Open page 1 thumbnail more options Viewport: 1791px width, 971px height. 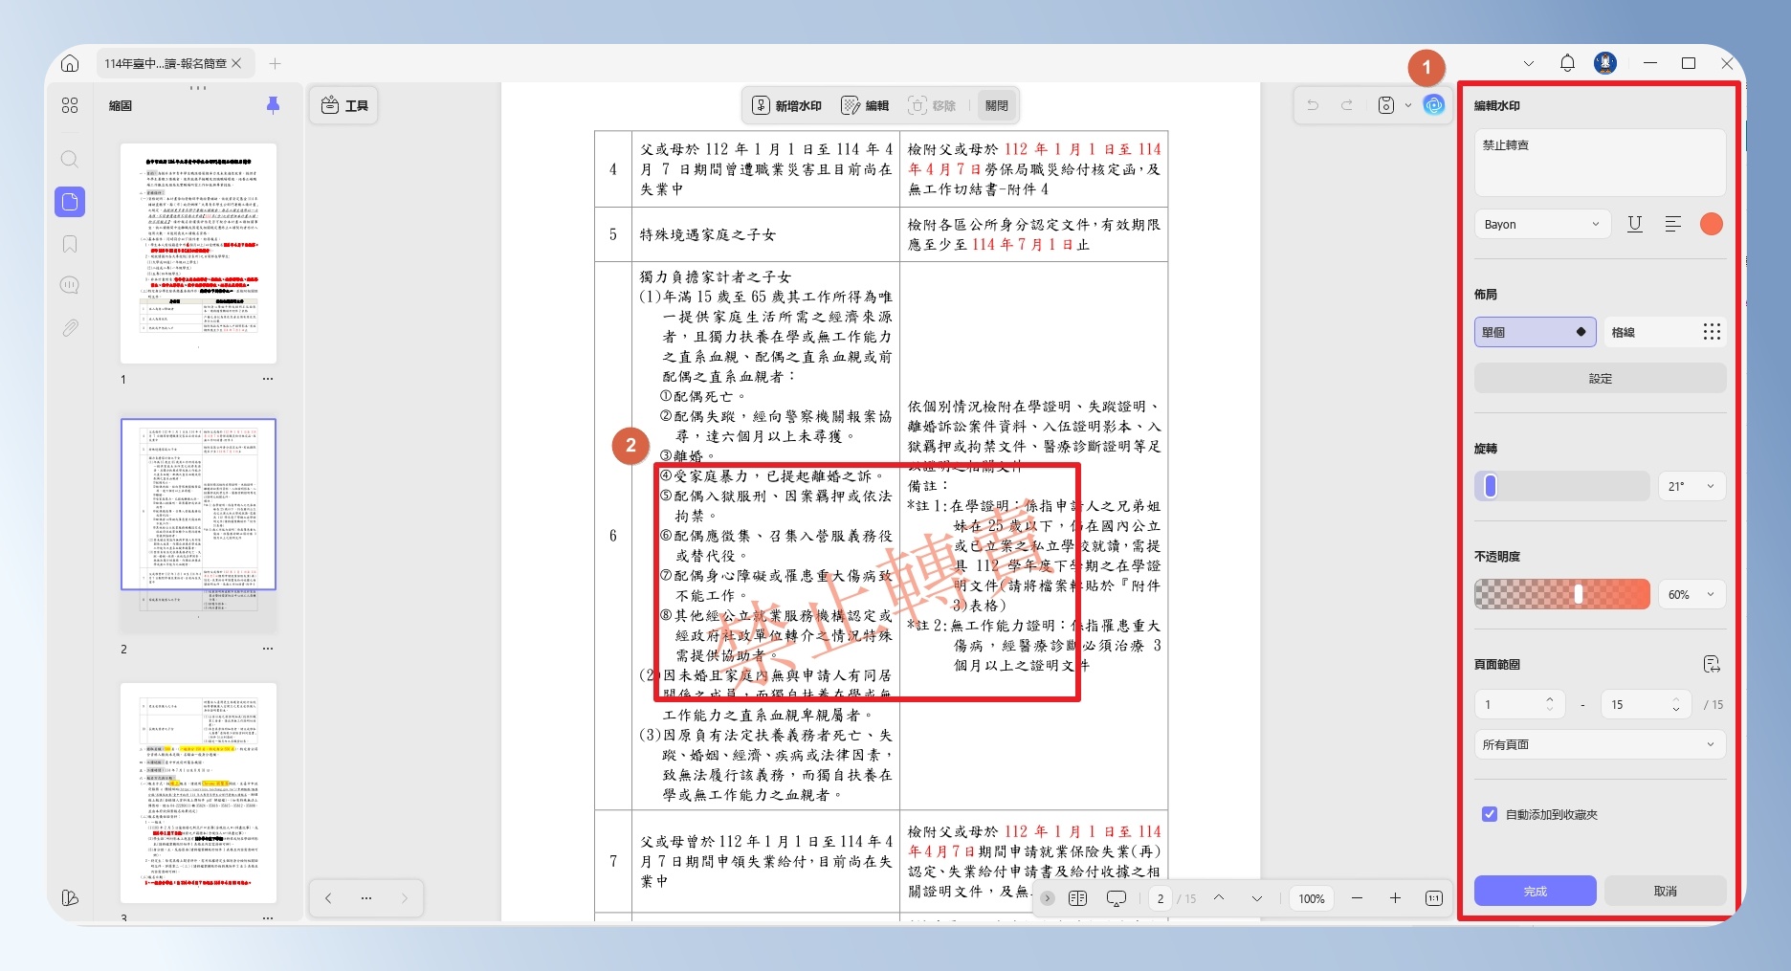[x=268, y=379]
